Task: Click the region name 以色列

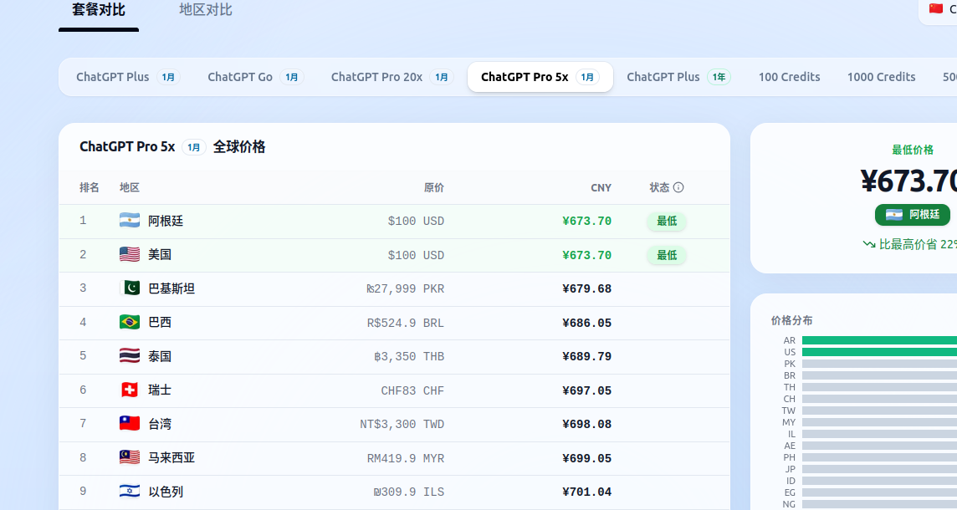Action: pyautogui.click(x=166, y=492)
